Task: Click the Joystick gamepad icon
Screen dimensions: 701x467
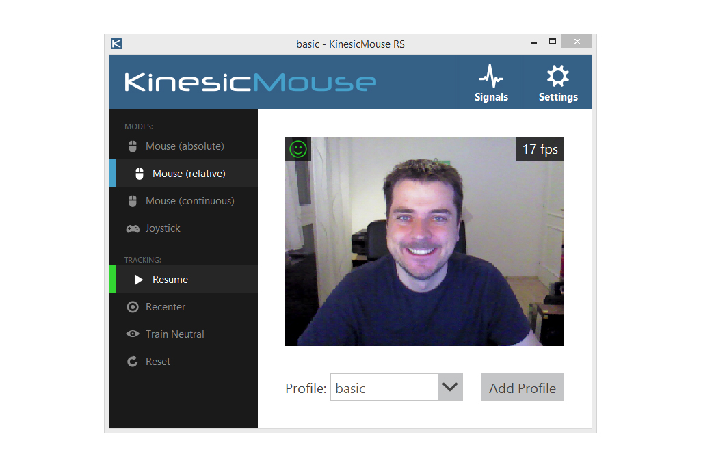Action: [x=132, y=229]
